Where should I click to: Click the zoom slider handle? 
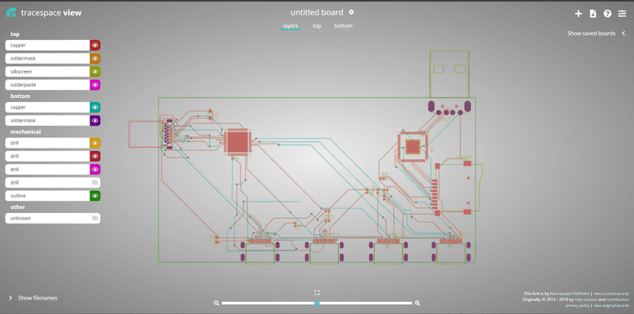pos(317,303)
